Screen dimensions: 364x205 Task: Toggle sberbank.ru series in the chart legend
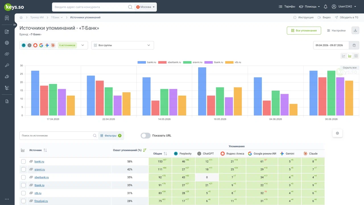[170, 62]
